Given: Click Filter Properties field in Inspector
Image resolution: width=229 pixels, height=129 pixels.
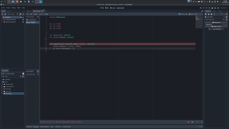Looking at the screenshot, I should click(214, 19).
